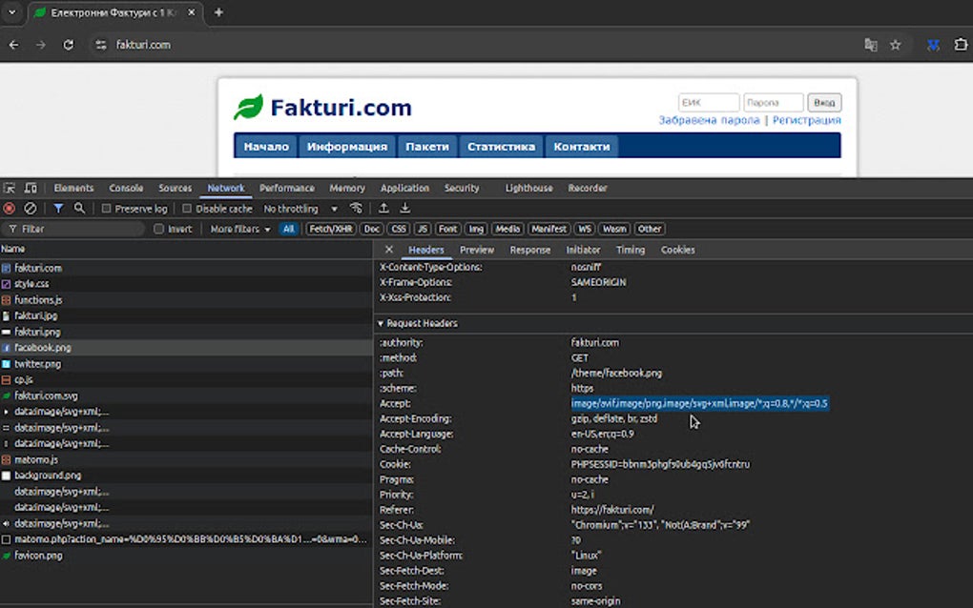Toggle the network filter funnel icon

tap(58, 209)
